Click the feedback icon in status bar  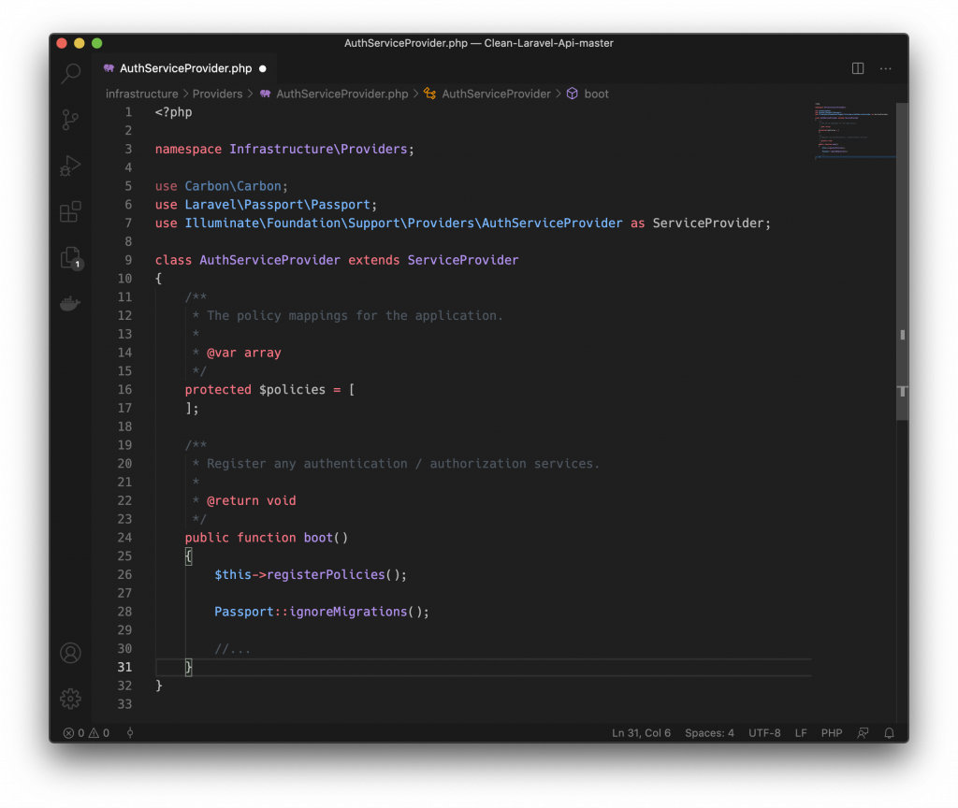coord(863,733)
